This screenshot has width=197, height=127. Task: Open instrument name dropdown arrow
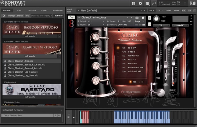pos(79,18)
